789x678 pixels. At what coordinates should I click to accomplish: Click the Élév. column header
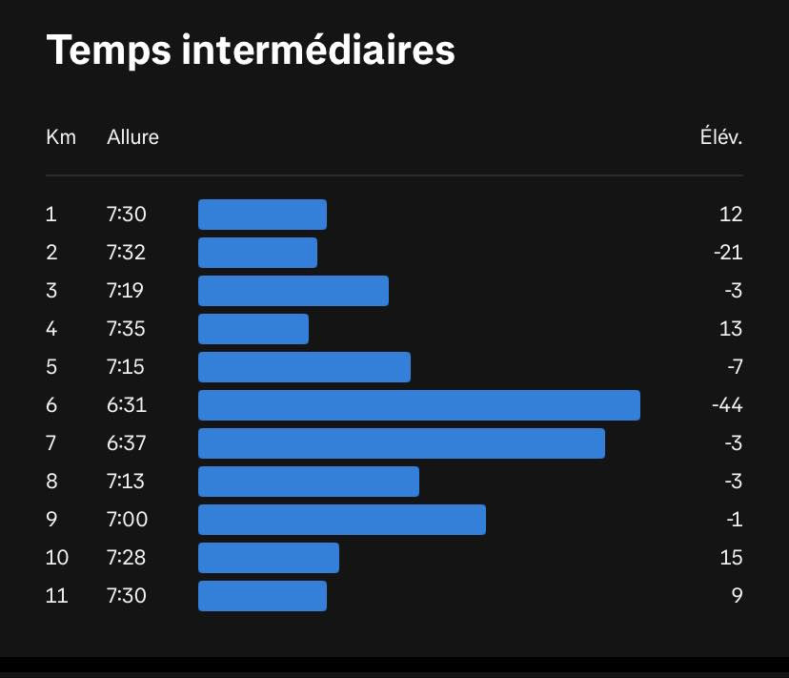[721, 136]
